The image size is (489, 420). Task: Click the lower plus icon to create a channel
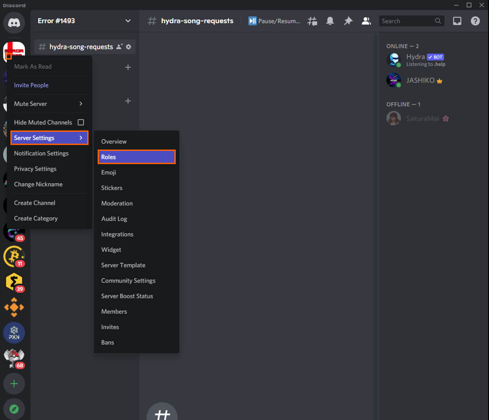click(x=128, y=101)
